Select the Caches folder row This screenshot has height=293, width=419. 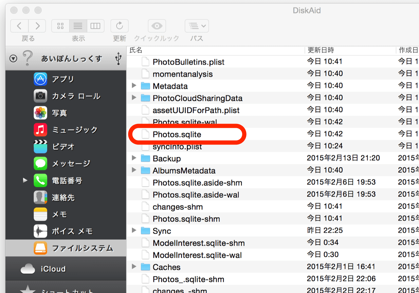(273, 267)
